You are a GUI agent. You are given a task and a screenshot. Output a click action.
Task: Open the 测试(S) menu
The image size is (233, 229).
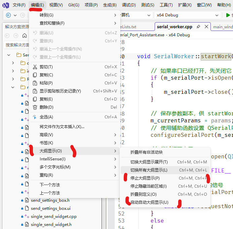click(x=148, y=5)
